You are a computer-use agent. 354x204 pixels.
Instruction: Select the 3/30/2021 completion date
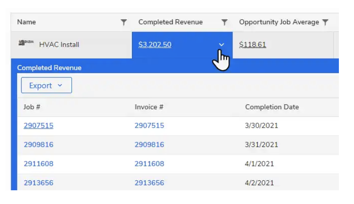pos(261,125)
